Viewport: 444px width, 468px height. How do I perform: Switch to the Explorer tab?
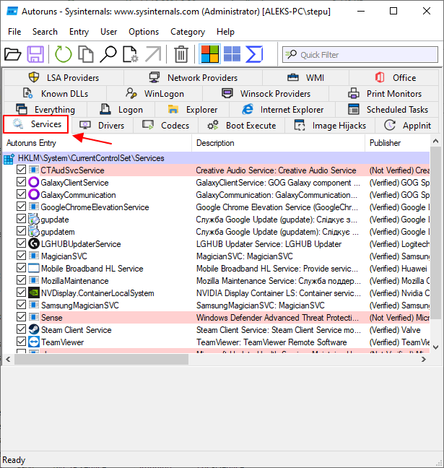pyautogui.click(x=192, y=110)
